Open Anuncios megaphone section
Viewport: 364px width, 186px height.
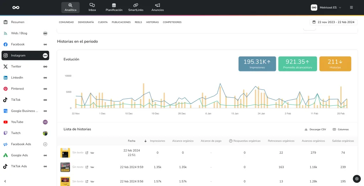pos(157,7)
